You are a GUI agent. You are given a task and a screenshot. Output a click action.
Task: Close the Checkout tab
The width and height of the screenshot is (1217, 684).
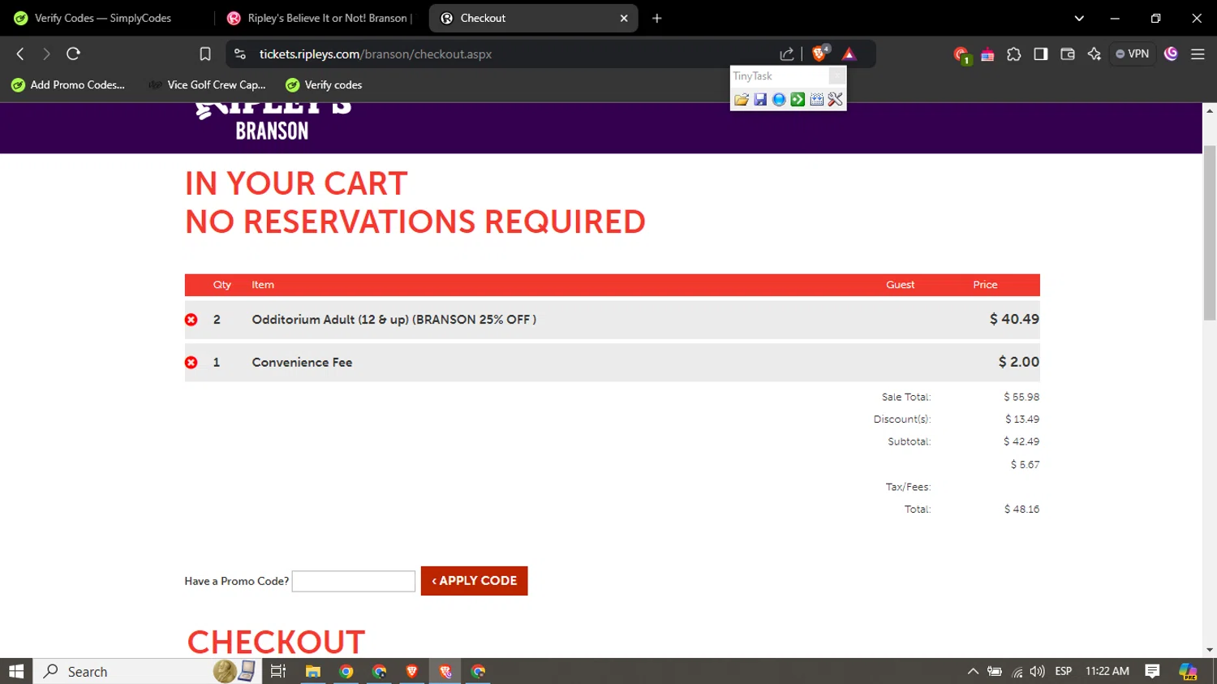(624, 18)
